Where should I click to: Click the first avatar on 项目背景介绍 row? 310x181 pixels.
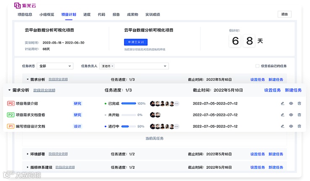coord(152,103)
